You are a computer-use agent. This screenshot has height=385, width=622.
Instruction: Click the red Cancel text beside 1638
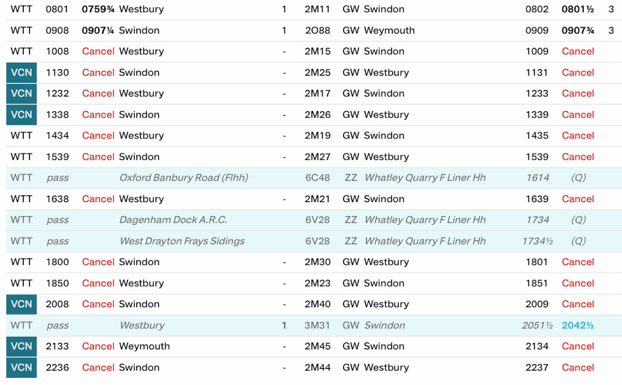98,199
